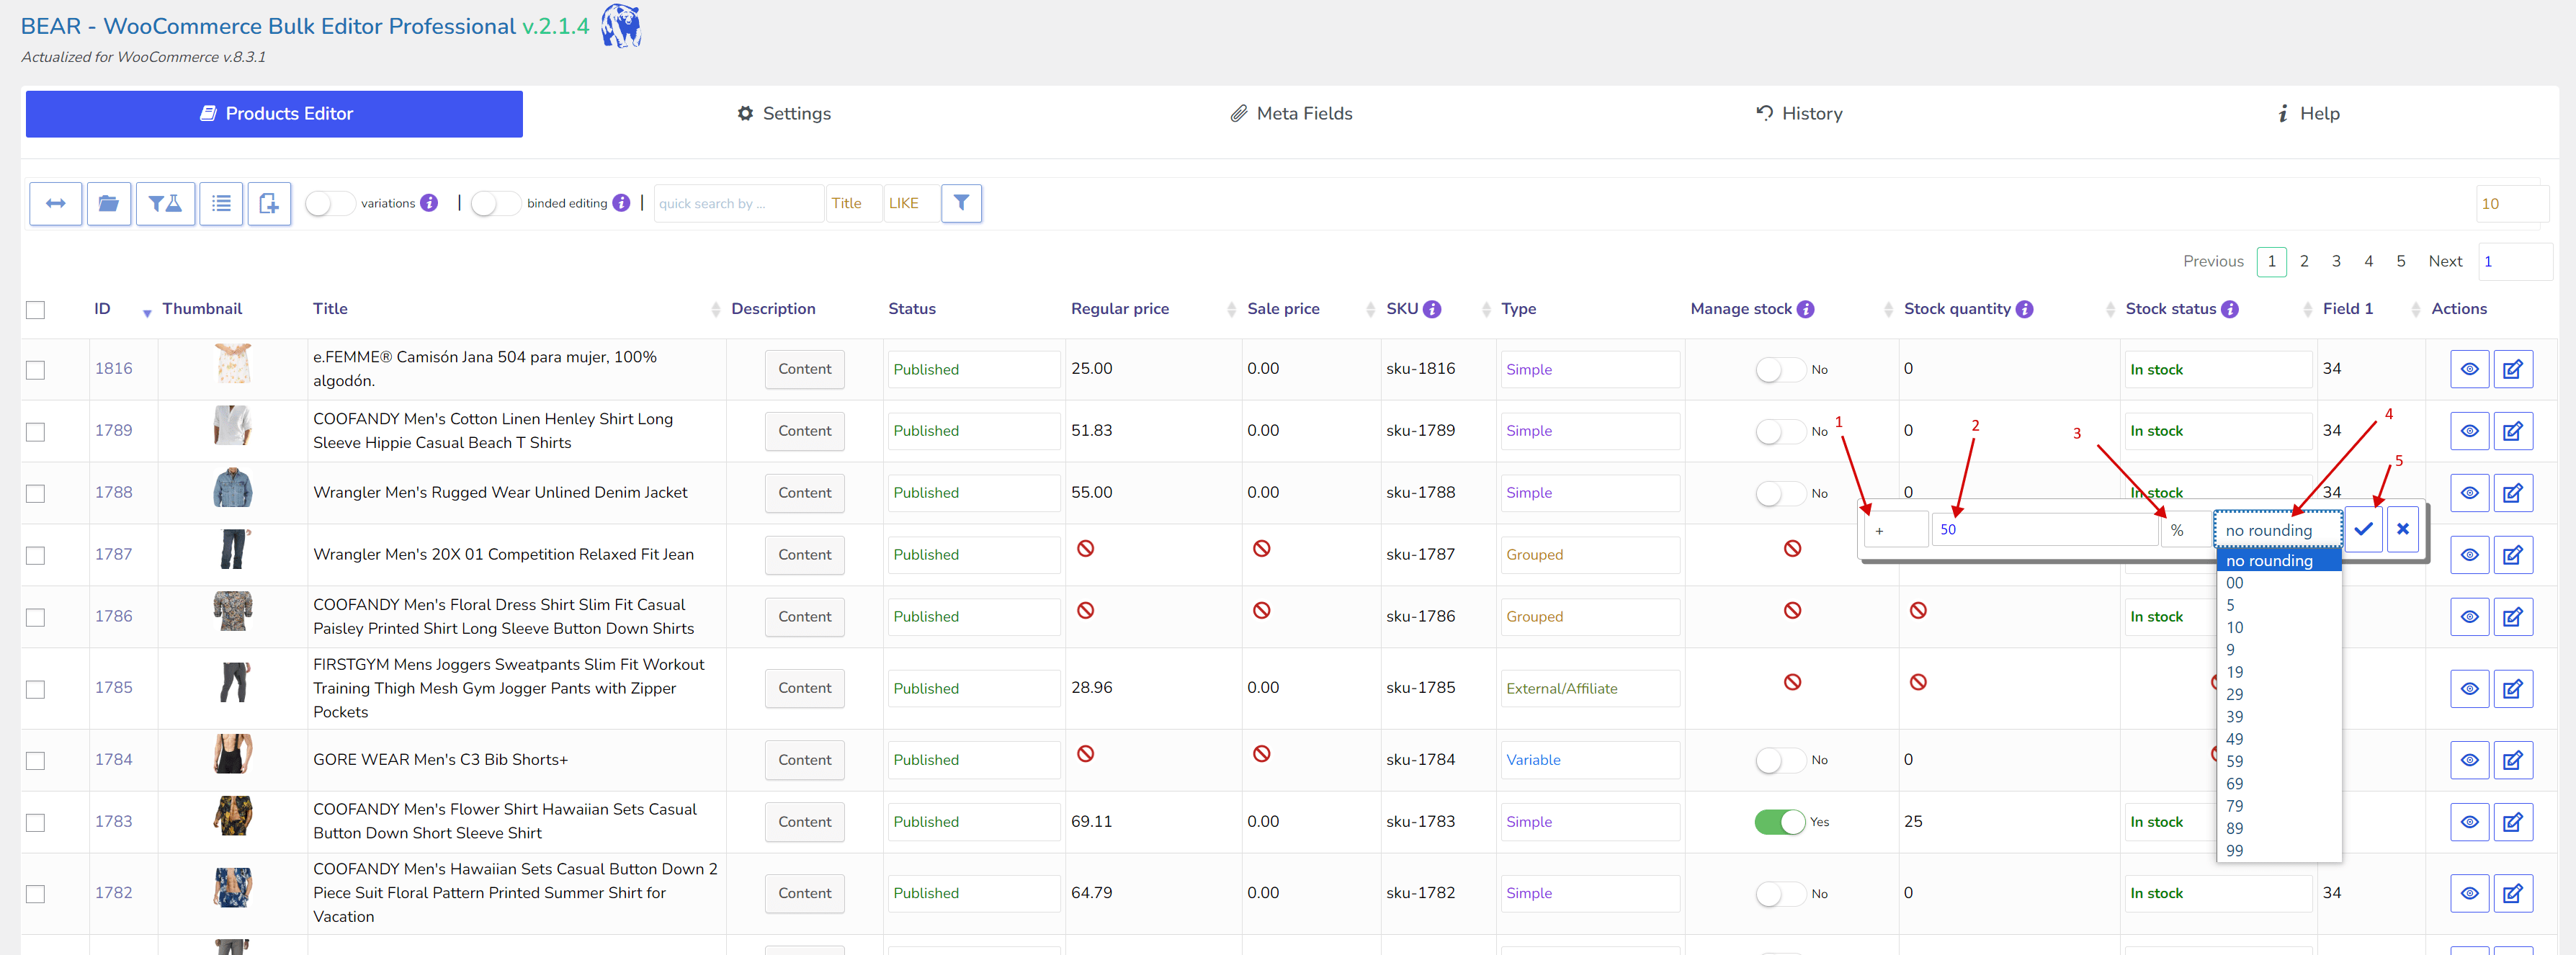Click the Manage stock column info icon
This screenshot has height=955, width=2576.
click(x=1805, y=309)
